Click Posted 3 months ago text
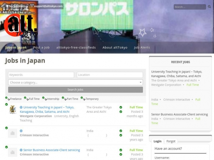This screenshot has width=214, height=160. pos(135,114)
